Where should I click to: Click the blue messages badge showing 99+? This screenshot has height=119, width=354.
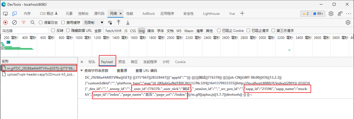[318, 14]
